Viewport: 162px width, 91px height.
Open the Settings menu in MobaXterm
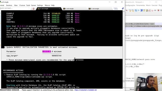coord(40,5)
